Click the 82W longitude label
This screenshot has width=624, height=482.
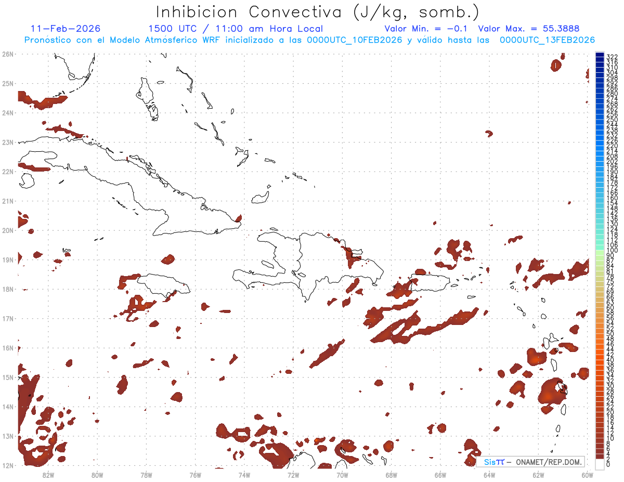(48, 475)
